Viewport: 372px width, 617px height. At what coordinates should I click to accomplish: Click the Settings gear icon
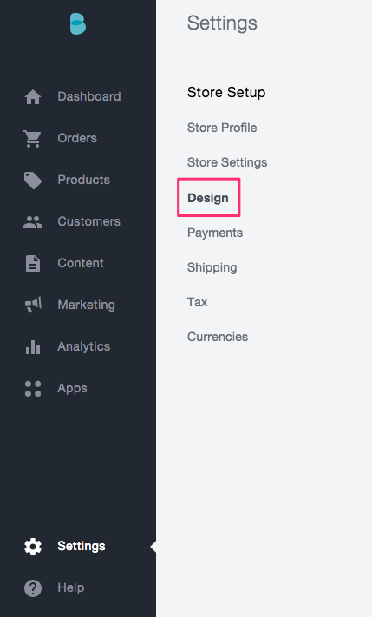coord(33,547)
